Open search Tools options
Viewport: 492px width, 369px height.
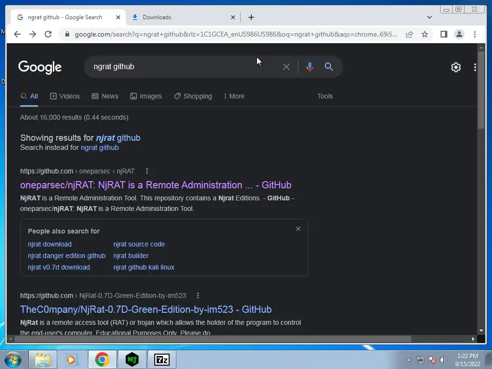(325, 96)
